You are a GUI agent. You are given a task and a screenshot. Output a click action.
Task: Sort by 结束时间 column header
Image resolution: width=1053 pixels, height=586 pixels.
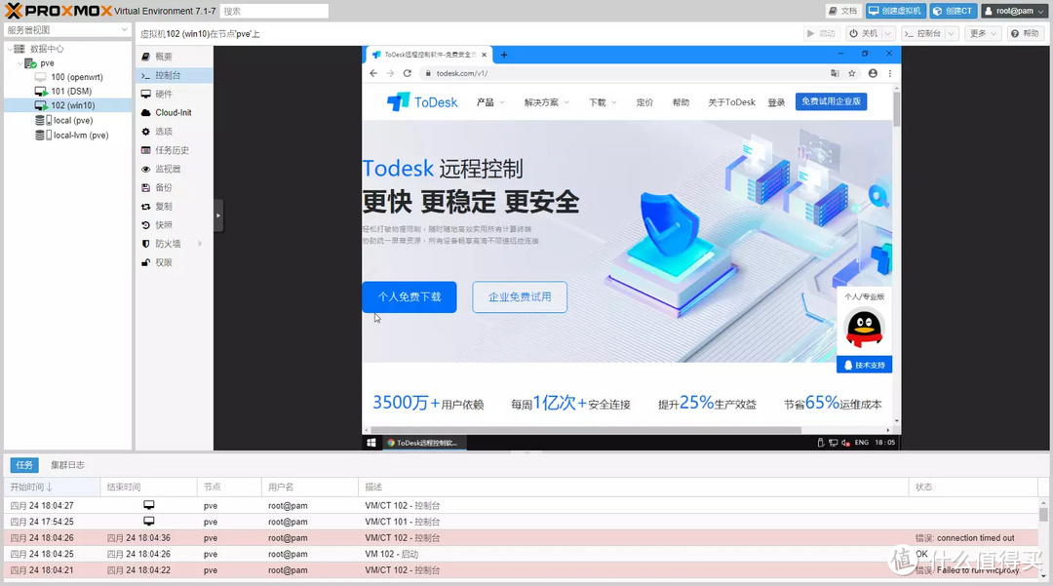tap(149, 488)
